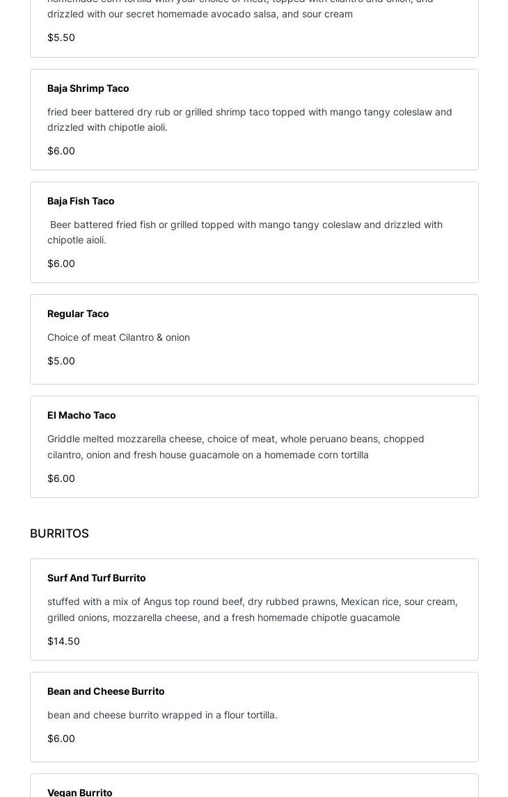Click "Choice of meat Cilantro & onion" text
This screenshot has width=508, height=797.
tap(118, 337)
